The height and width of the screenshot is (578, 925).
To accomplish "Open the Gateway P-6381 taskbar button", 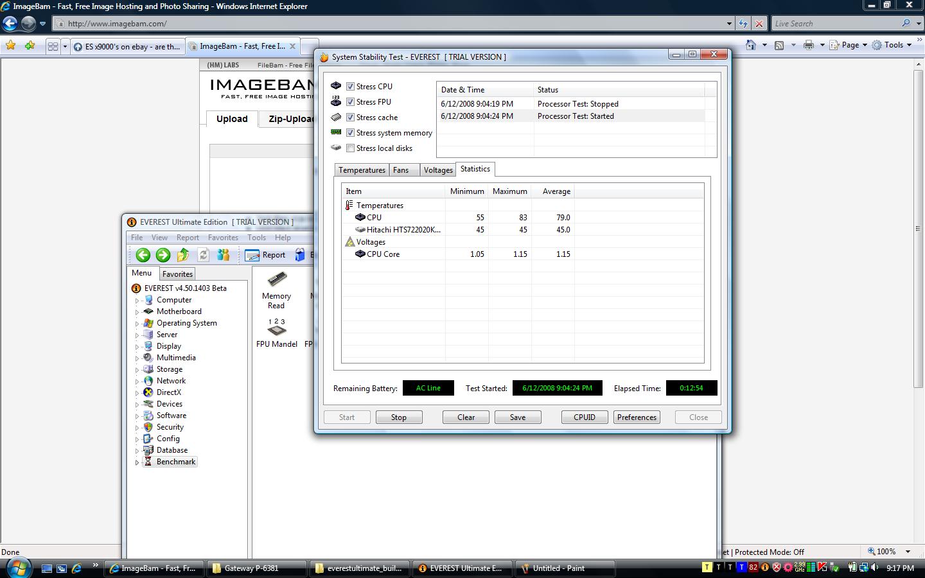I will pyautogui.click(x=257, y=568).
